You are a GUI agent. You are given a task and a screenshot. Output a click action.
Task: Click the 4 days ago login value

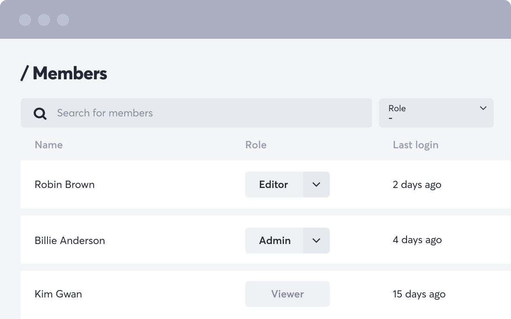tap(417, 240)
